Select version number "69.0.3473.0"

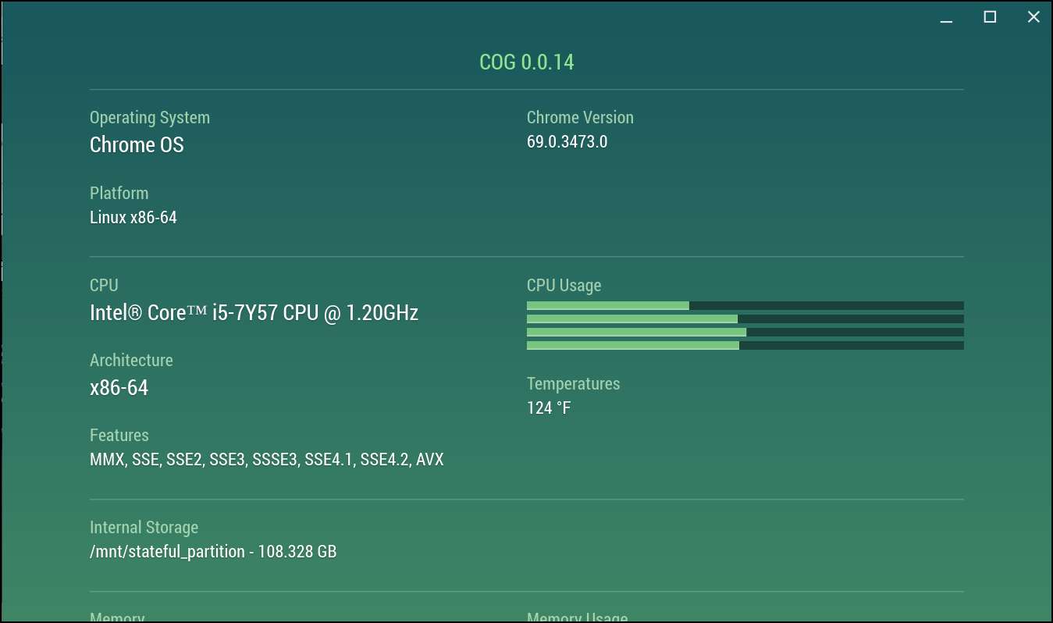tap(567, 142)
